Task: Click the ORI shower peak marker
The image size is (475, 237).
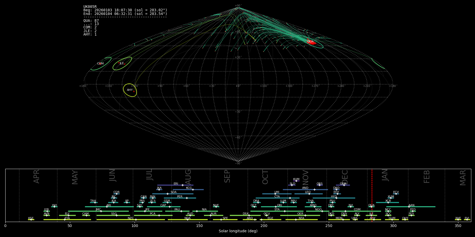Action: (276, 207)
